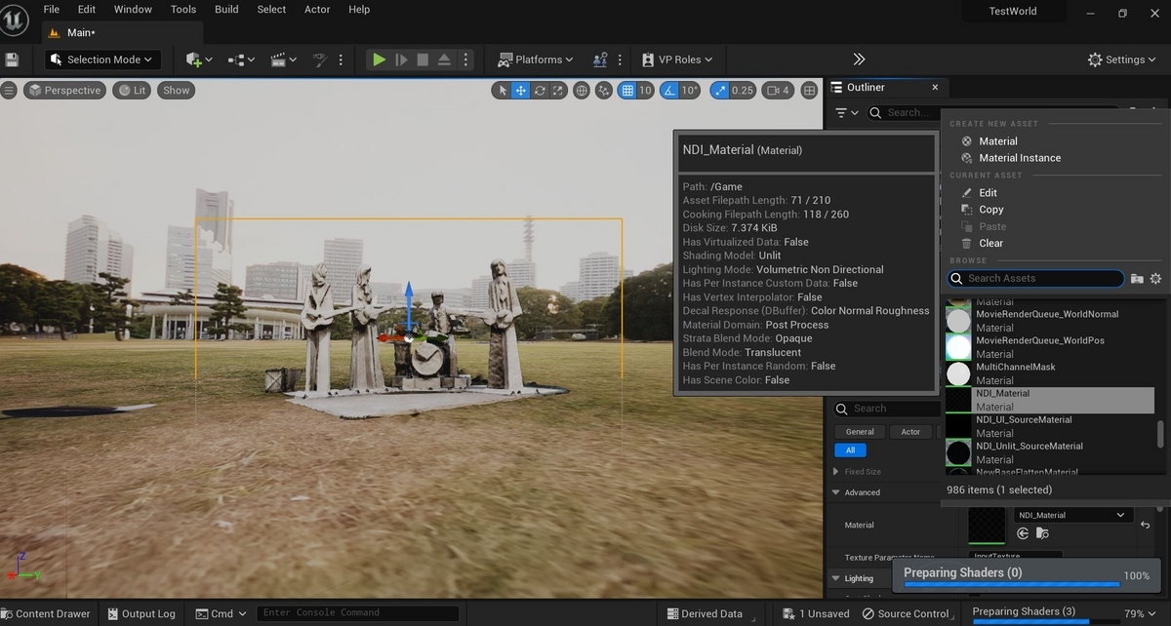1171x626 pixels.
Task: Choose Edit for current asset
Action: coord(989,193)
